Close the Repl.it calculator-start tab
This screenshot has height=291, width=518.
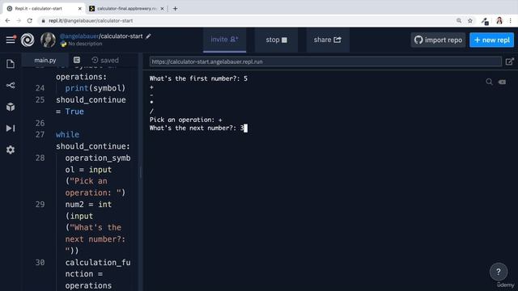[79, 9]
